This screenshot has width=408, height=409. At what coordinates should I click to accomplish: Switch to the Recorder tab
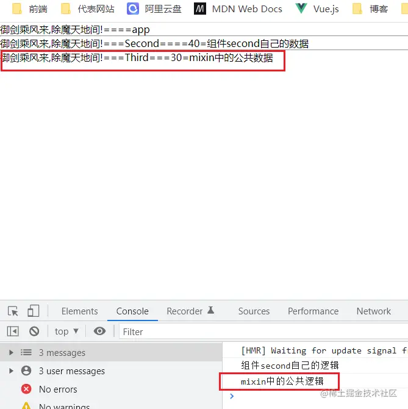click(x=184, y=311)
